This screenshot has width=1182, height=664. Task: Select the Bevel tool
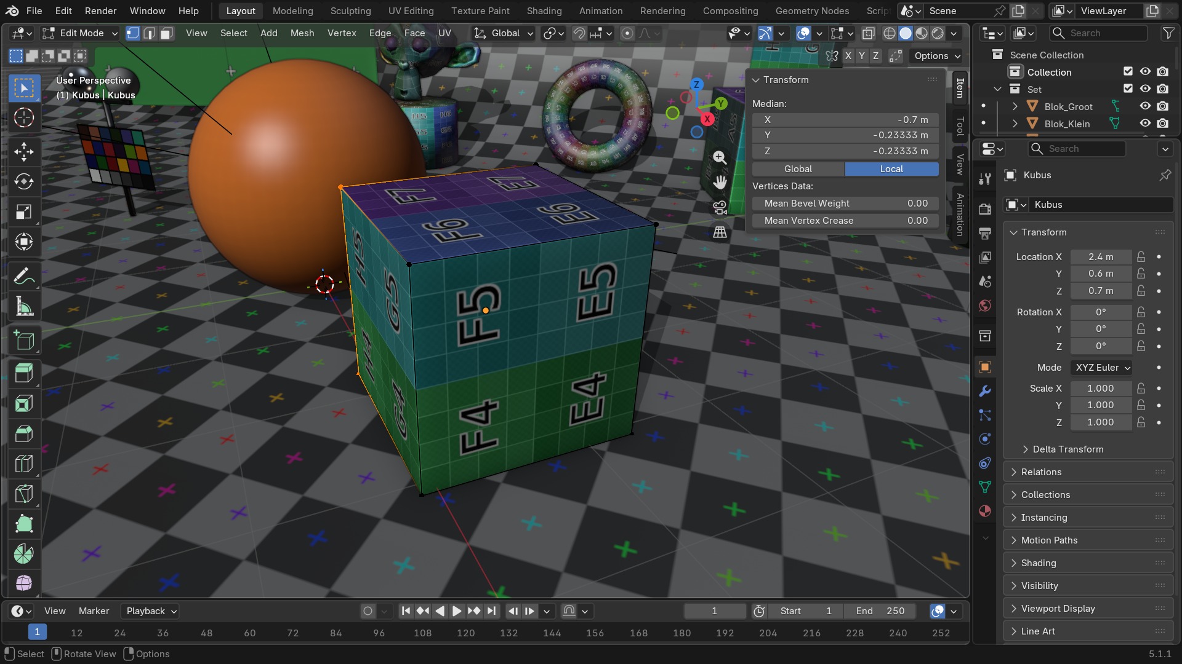[x=23, y=433]
